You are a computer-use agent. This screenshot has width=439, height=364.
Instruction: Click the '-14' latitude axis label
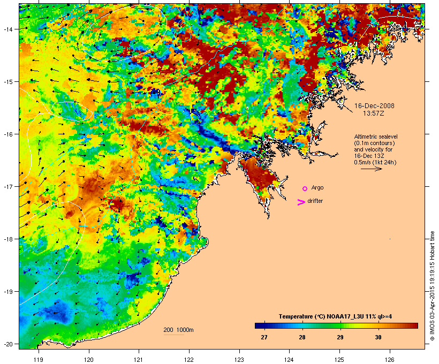tap(7, 29)
